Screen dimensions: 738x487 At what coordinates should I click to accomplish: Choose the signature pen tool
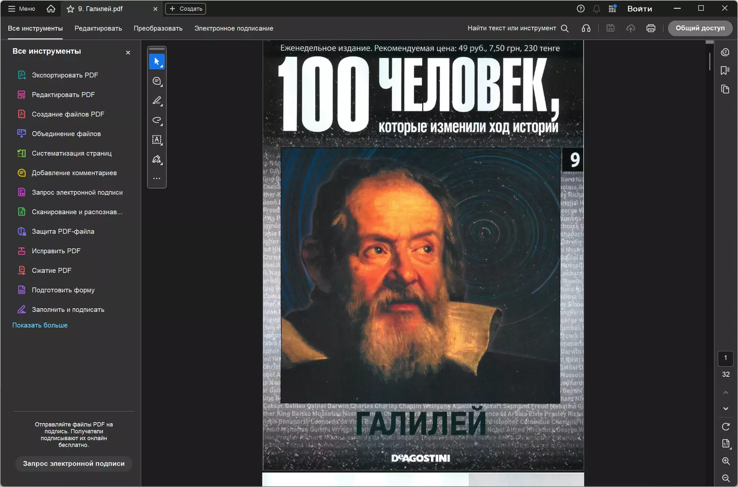157,159
